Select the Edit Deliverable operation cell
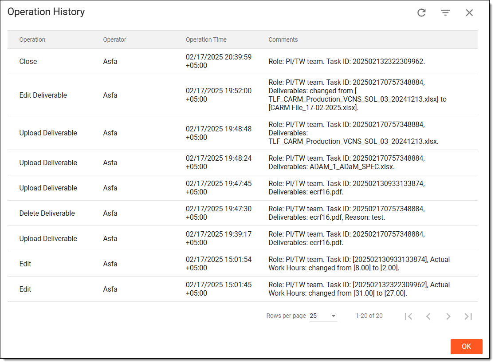Screen dimensions: 495x364 click(x=43, y=95)
